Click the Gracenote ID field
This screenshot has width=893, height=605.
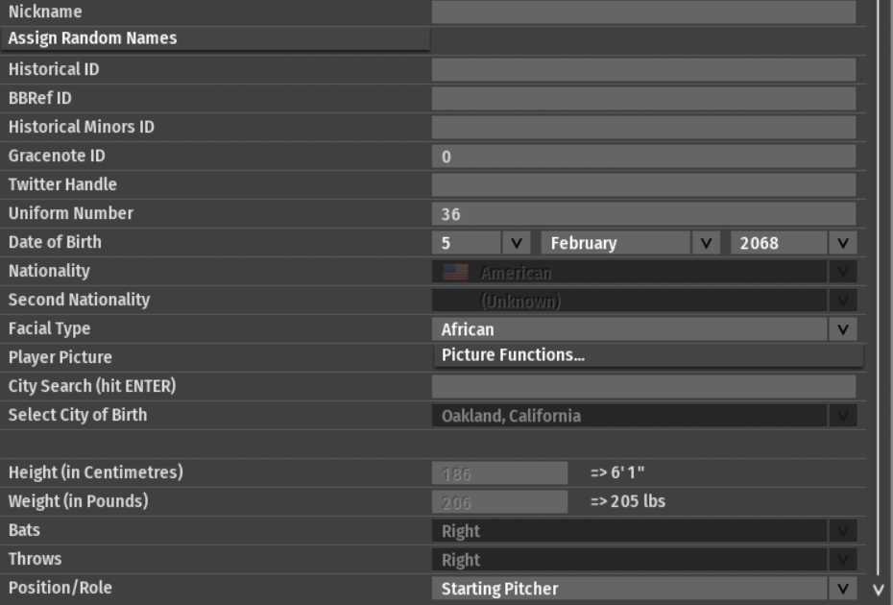click(643, 157)
